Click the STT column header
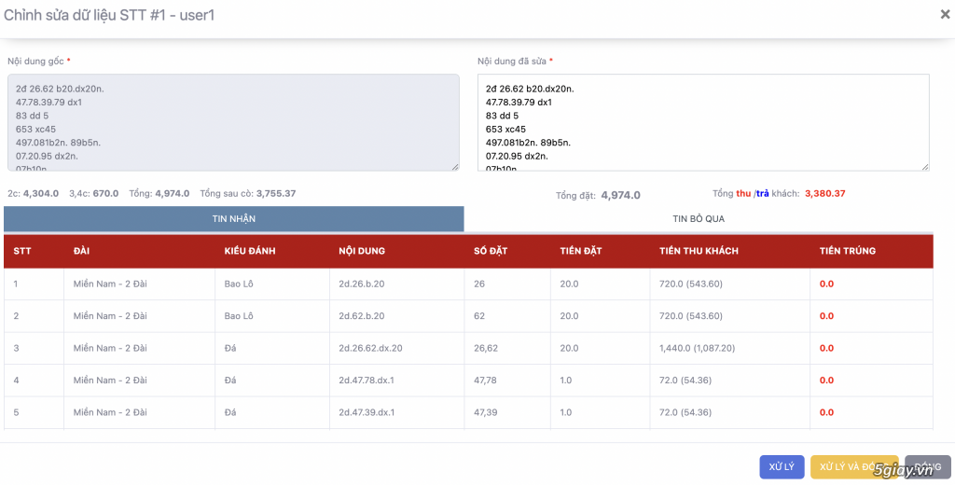This screenshot has width=955, height=485. [x=22, y=251]
